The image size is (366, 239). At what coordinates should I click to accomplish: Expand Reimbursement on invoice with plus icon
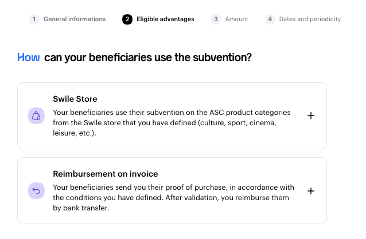311,191
